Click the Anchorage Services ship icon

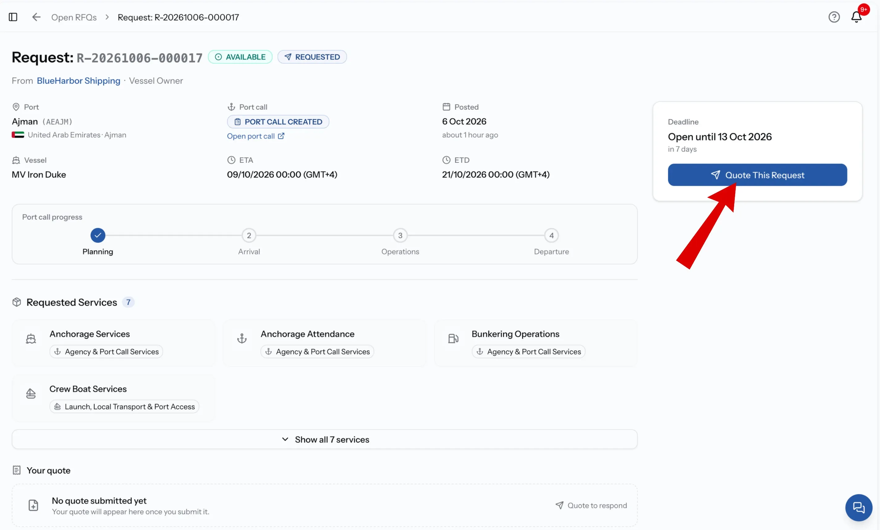click(31, 338)
